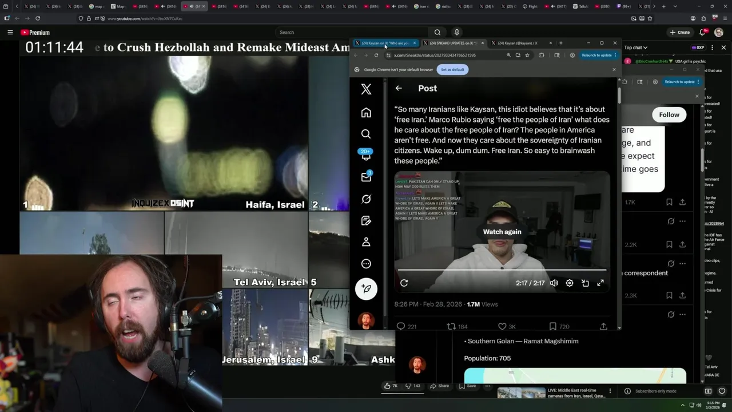Image resolution: width=732 pixels, height=412 pixels.
Task: Click the Follow button in background X window
Action: coord(669,114)
